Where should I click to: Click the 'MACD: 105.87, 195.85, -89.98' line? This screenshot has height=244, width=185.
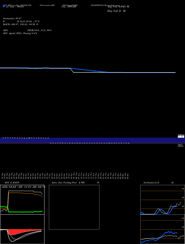(x=21, y=24)
